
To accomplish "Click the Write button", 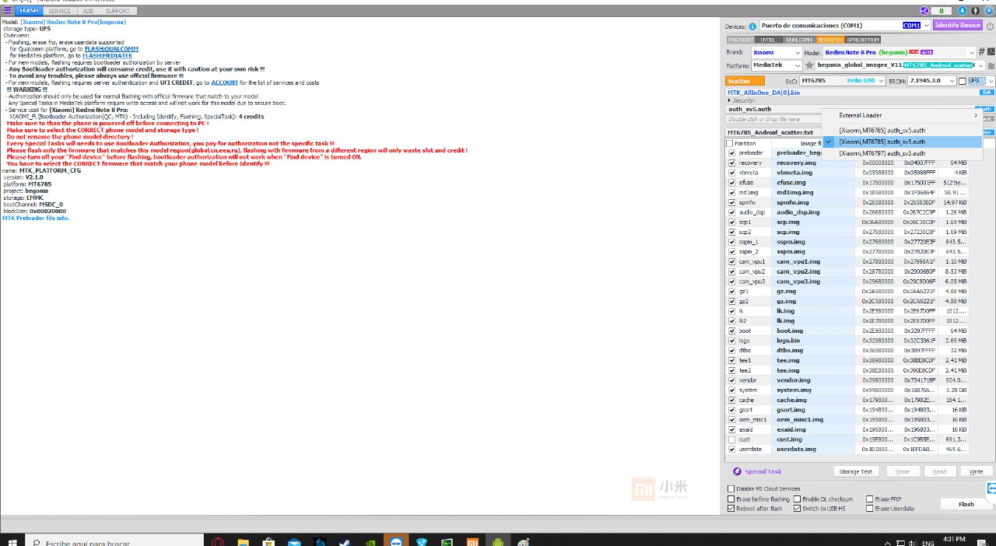I will click(x=976, y=471).
